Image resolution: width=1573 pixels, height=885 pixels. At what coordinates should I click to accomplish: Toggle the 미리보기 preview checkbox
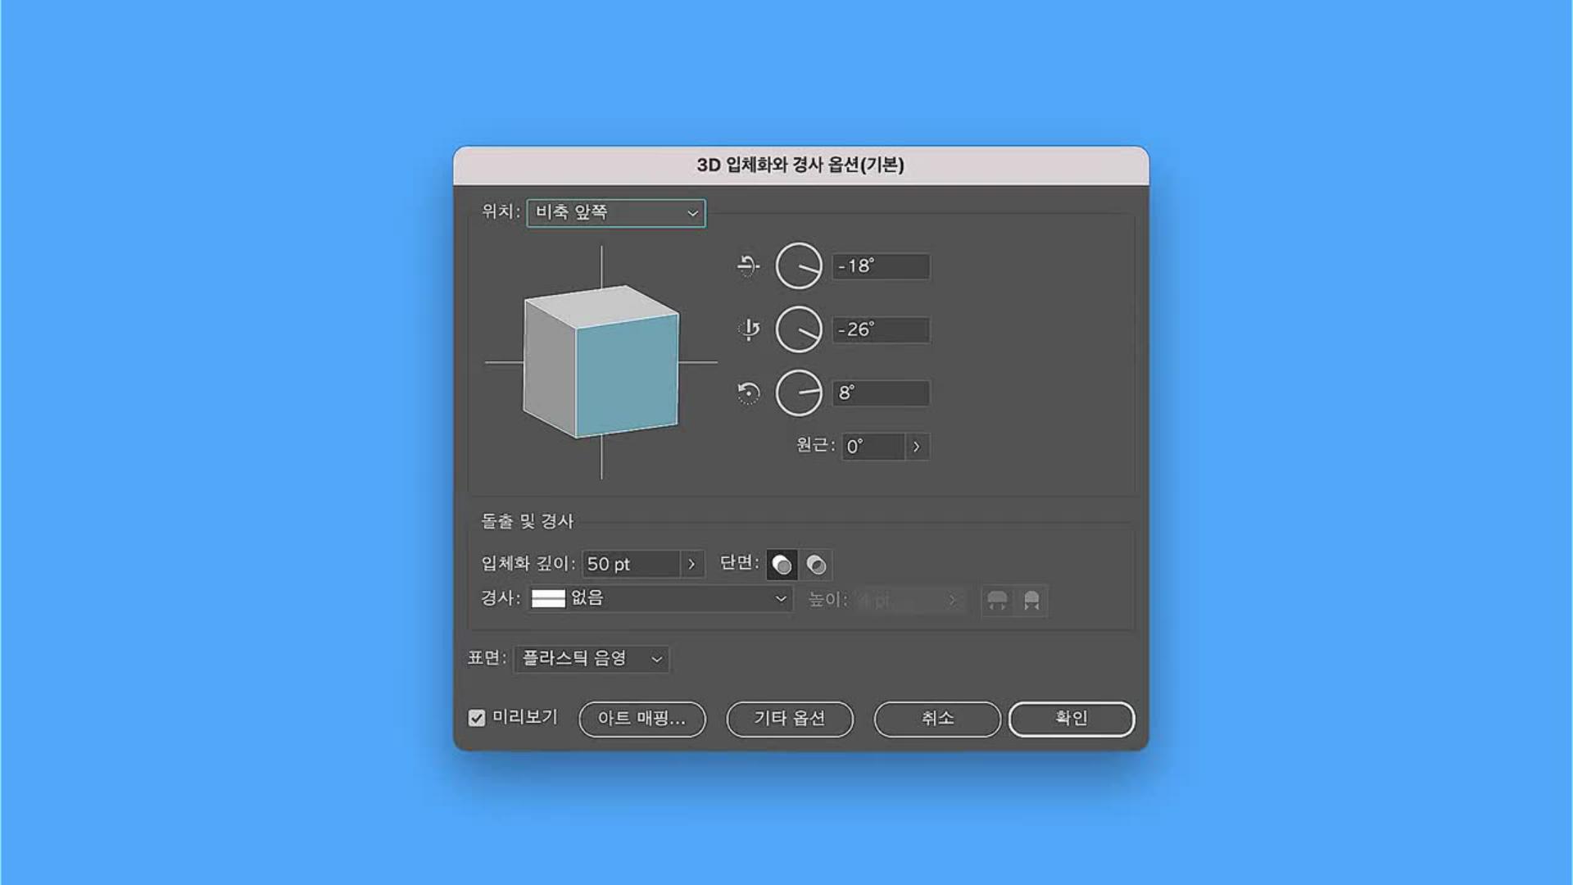point(477,718)
